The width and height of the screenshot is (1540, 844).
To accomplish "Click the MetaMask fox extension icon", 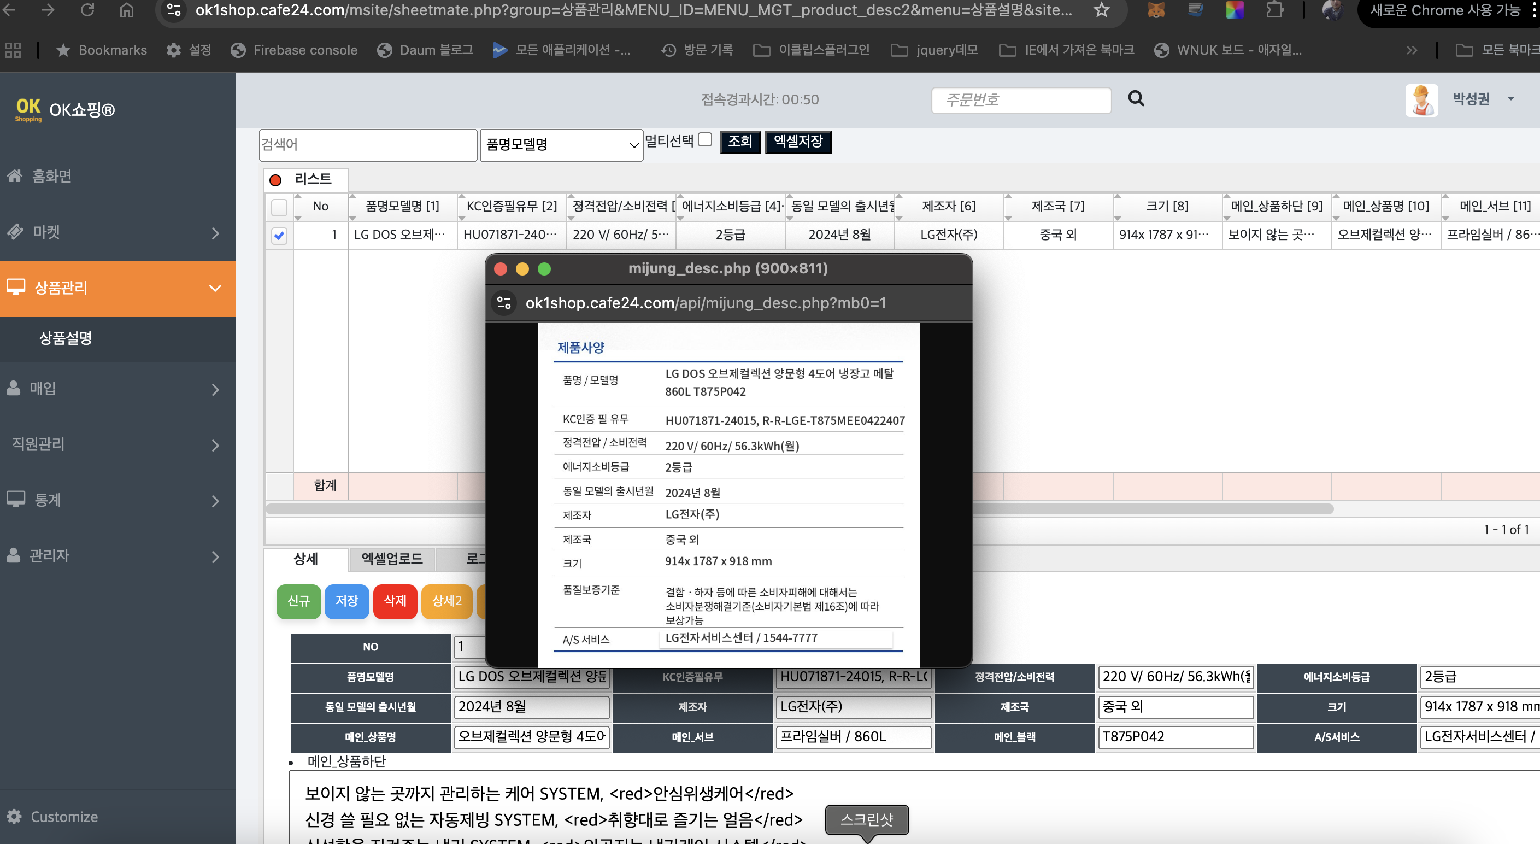I will [x=1156, y=10].
